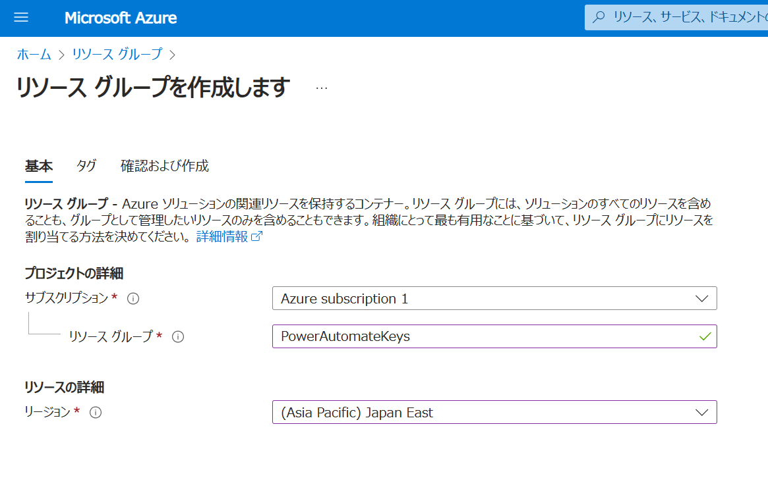Click the プロジェクトの詳細 heading
This screenshot has width=768, height=493.
tap(74, 273)
